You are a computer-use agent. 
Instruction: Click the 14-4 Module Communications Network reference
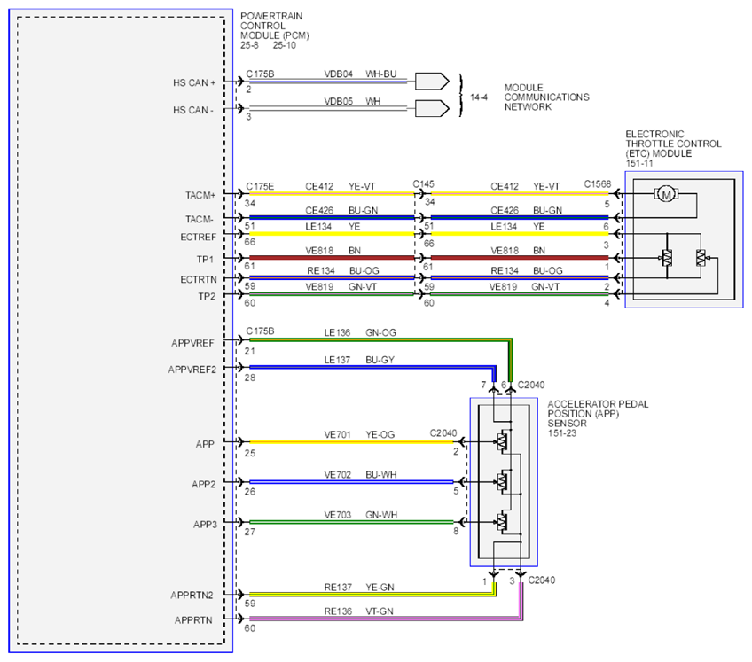479,97
